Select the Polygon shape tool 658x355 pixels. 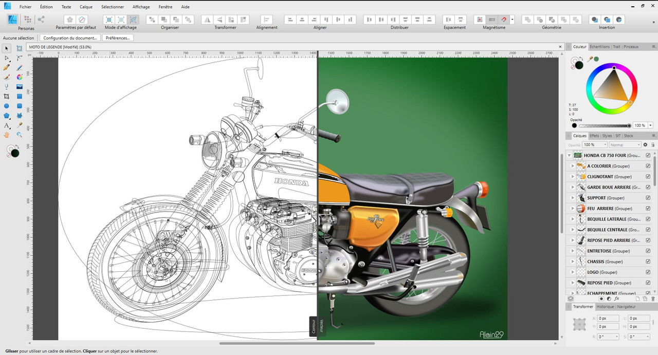pyautogui.click(x=7, y=116)
